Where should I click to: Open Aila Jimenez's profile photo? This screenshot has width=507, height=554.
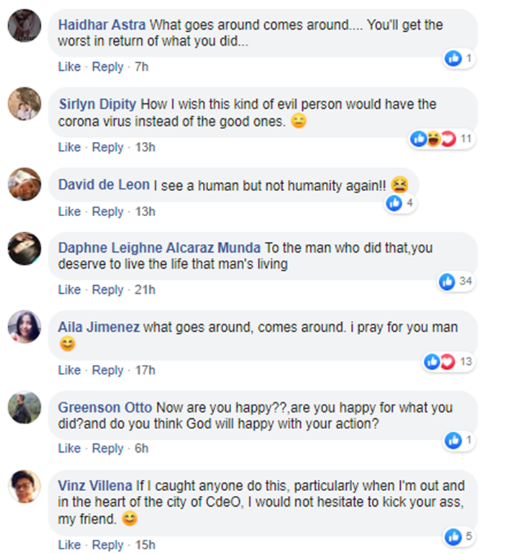click(x=24, y=327)
